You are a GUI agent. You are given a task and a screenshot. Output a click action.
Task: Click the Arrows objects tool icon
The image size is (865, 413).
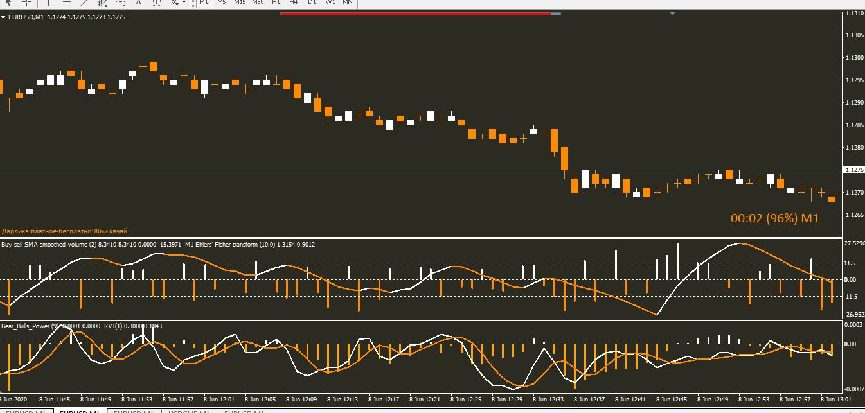click(x=175, y=2)
